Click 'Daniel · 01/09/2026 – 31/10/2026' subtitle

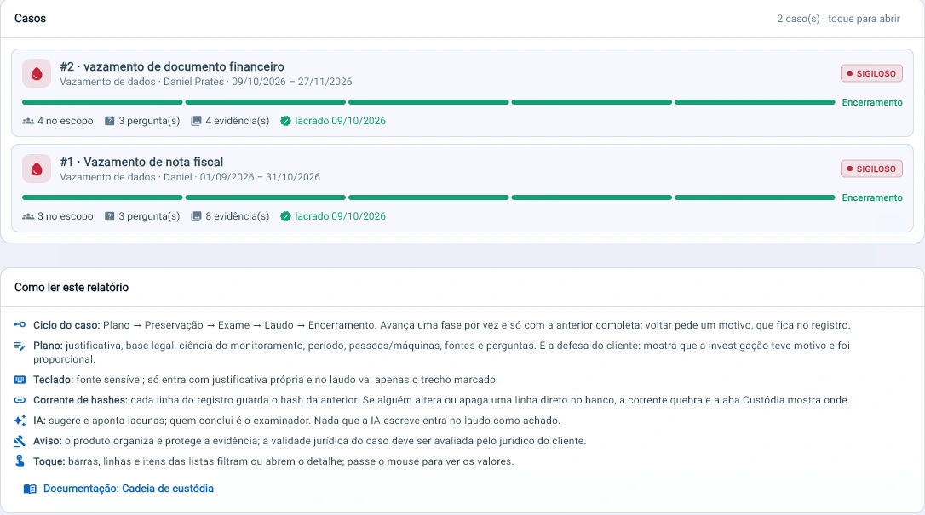[x=242, y=177]
